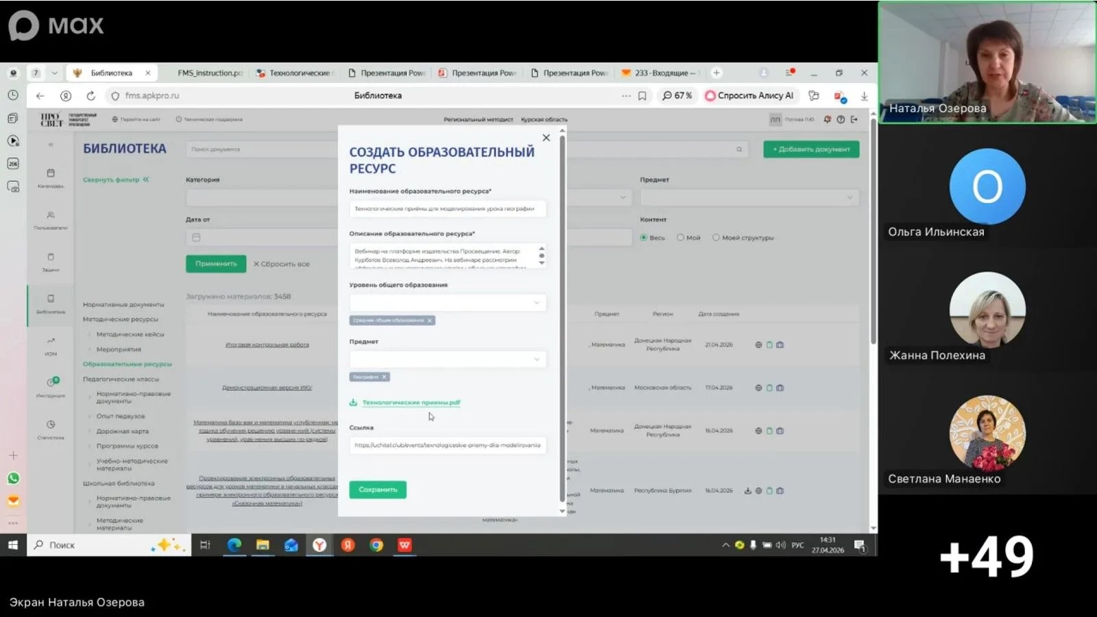Open the Предмет filter dropdown in library
Image resolution: width=1097 pixels, height=617 pixels.
pyautogui.click(x=749, y=197)
